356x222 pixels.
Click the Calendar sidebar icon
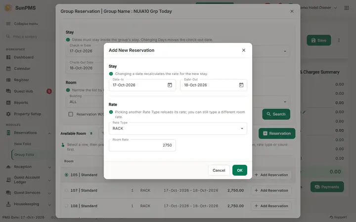pyautogui.click(x=8, y=69)
